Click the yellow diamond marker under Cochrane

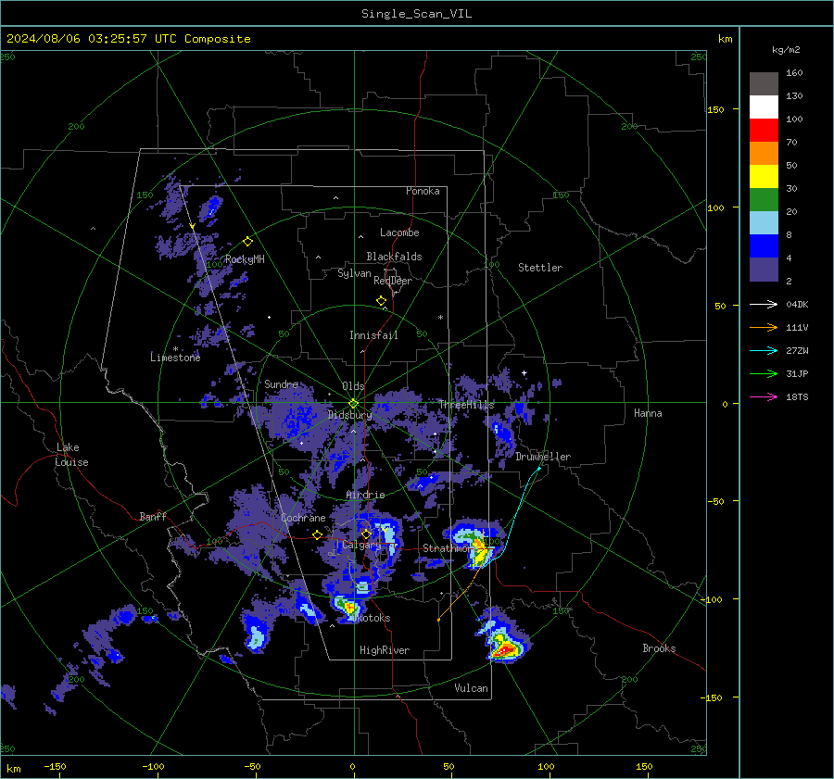318,535
